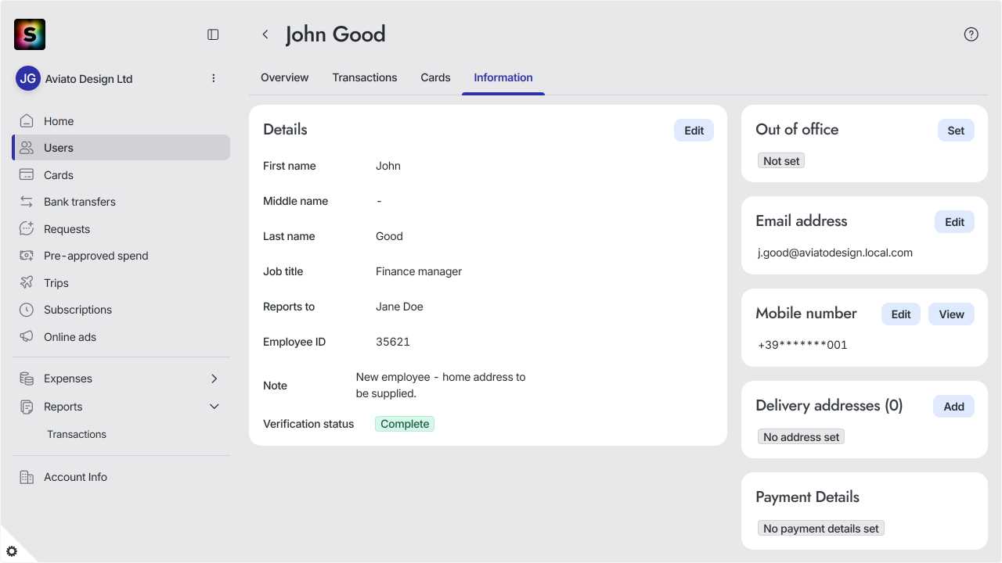Open Bank transfers in the sidebar

click(121, 202)
